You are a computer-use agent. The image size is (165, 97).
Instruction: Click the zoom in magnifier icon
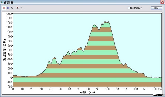(x=17, y=8)
